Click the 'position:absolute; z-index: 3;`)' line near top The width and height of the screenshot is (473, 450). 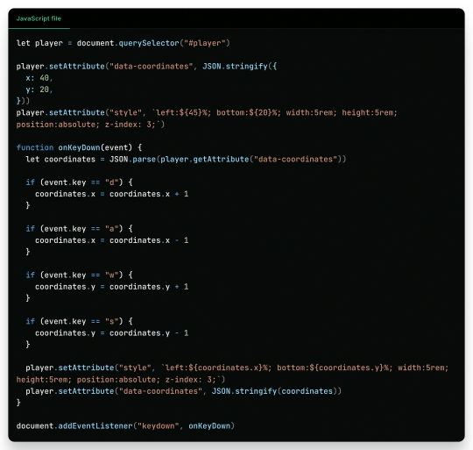90,125
